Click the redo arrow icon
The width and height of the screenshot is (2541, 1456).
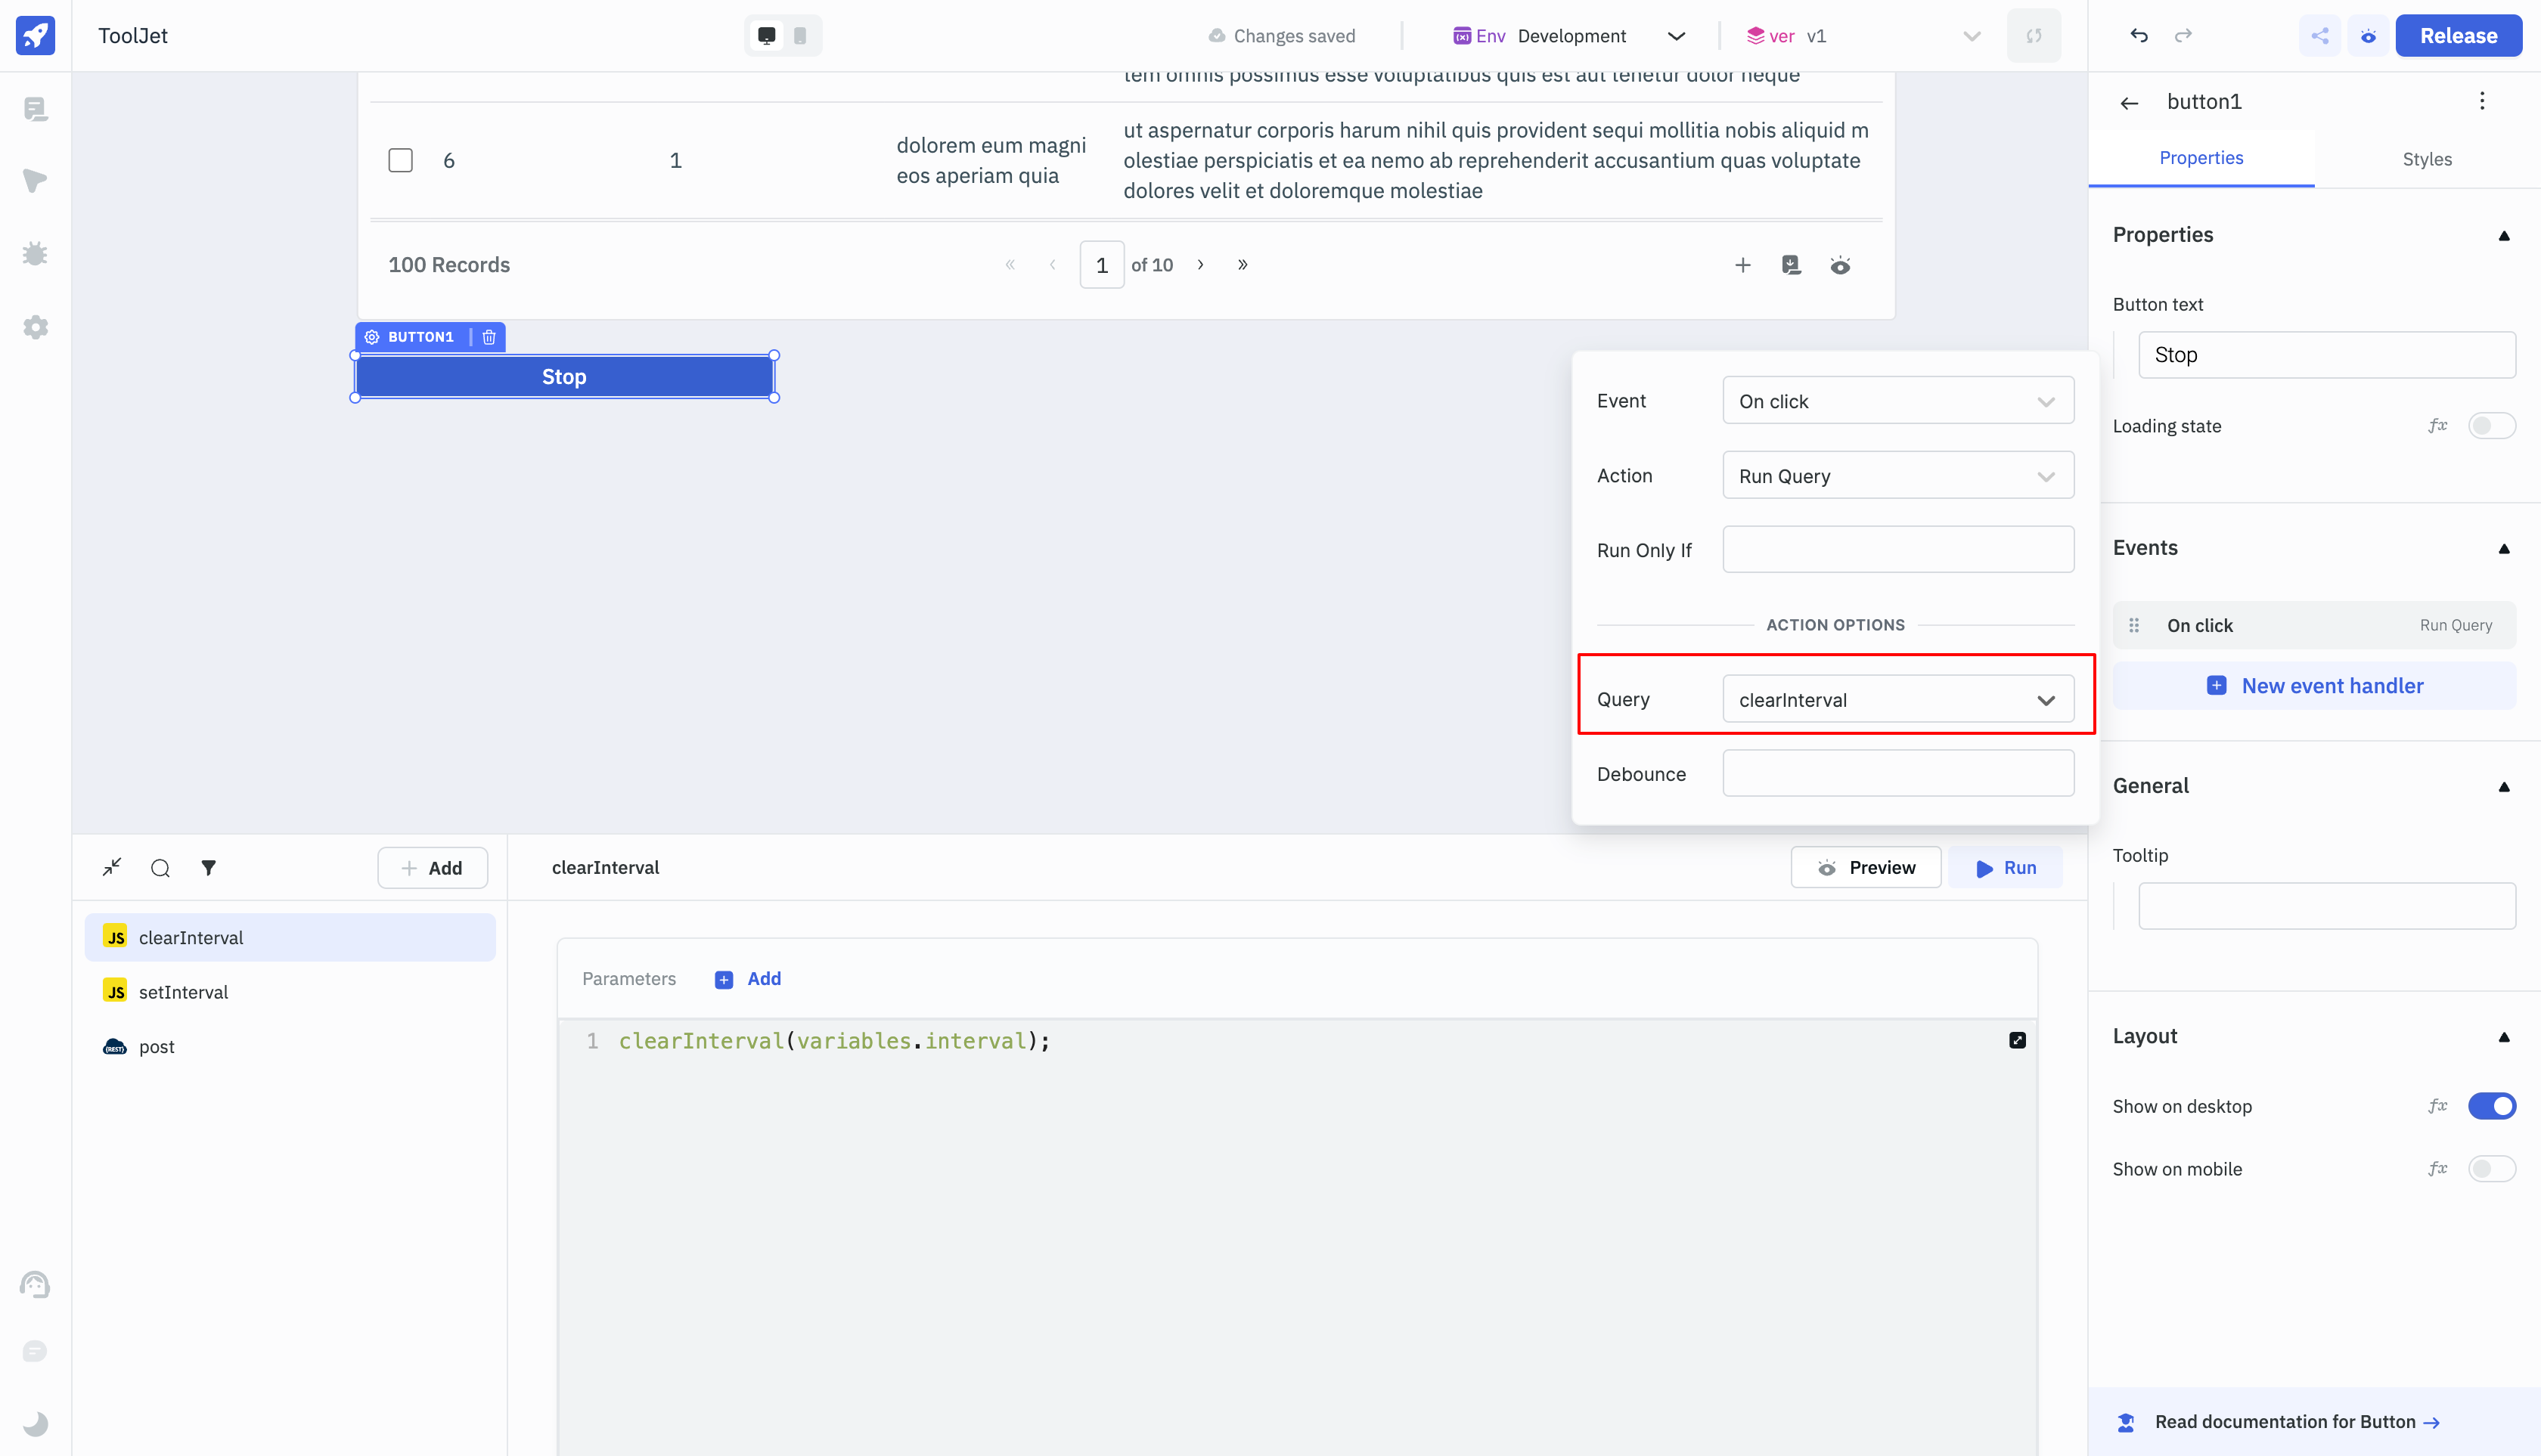(2182, 35)
